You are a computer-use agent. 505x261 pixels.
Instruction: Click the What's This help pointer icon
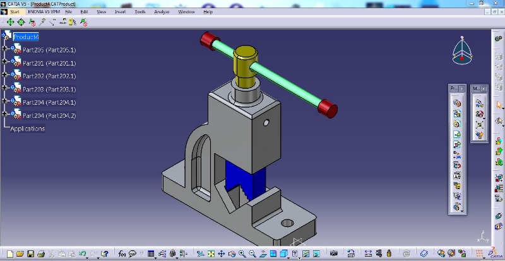coord(105,253)
